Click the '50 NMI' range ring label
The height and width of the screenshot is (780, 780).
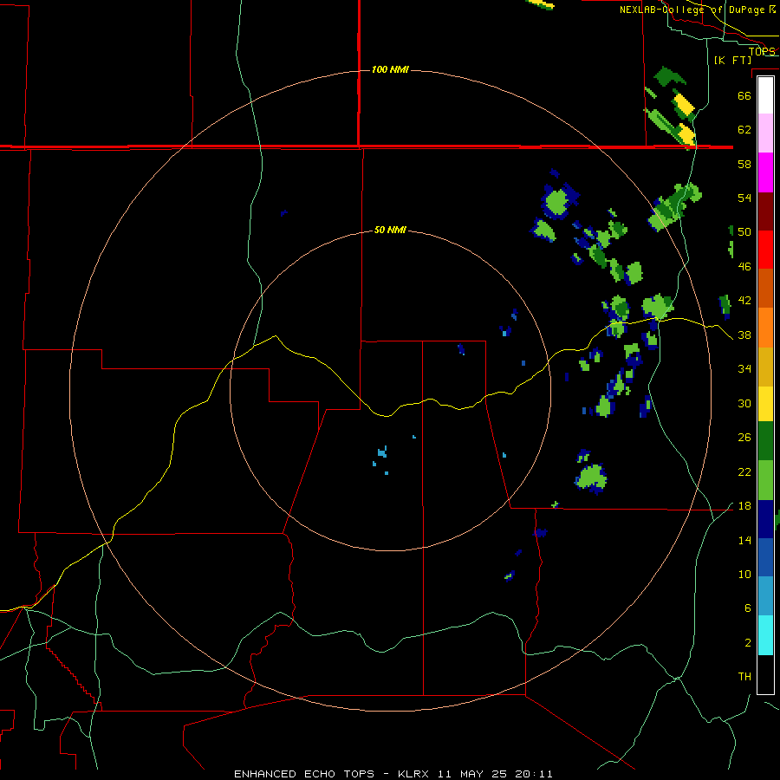pos(390,230)
